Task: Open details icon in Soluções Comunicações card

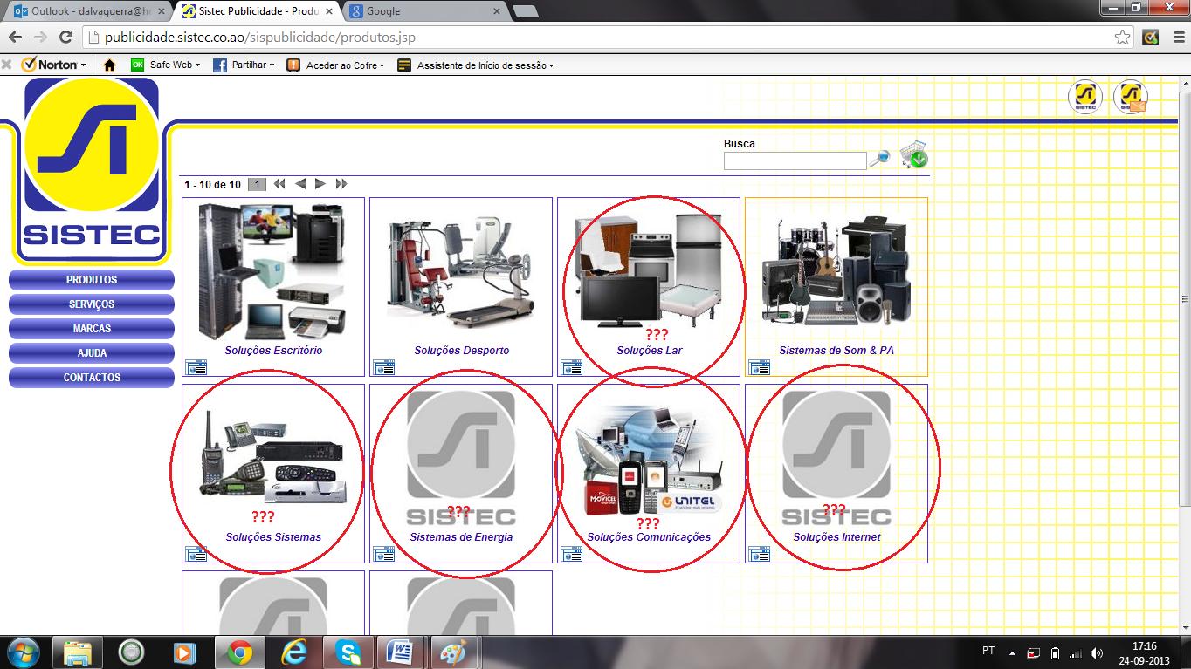Action: tap(571, 554)
